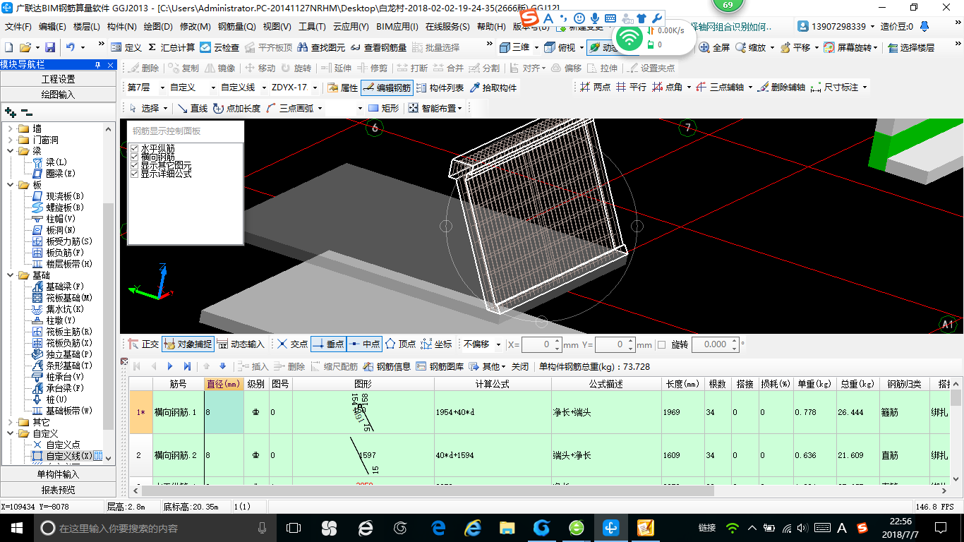Click the rotation angle input field
The image size is (964, 542).
pyautogui.click(x=715, y=344)
